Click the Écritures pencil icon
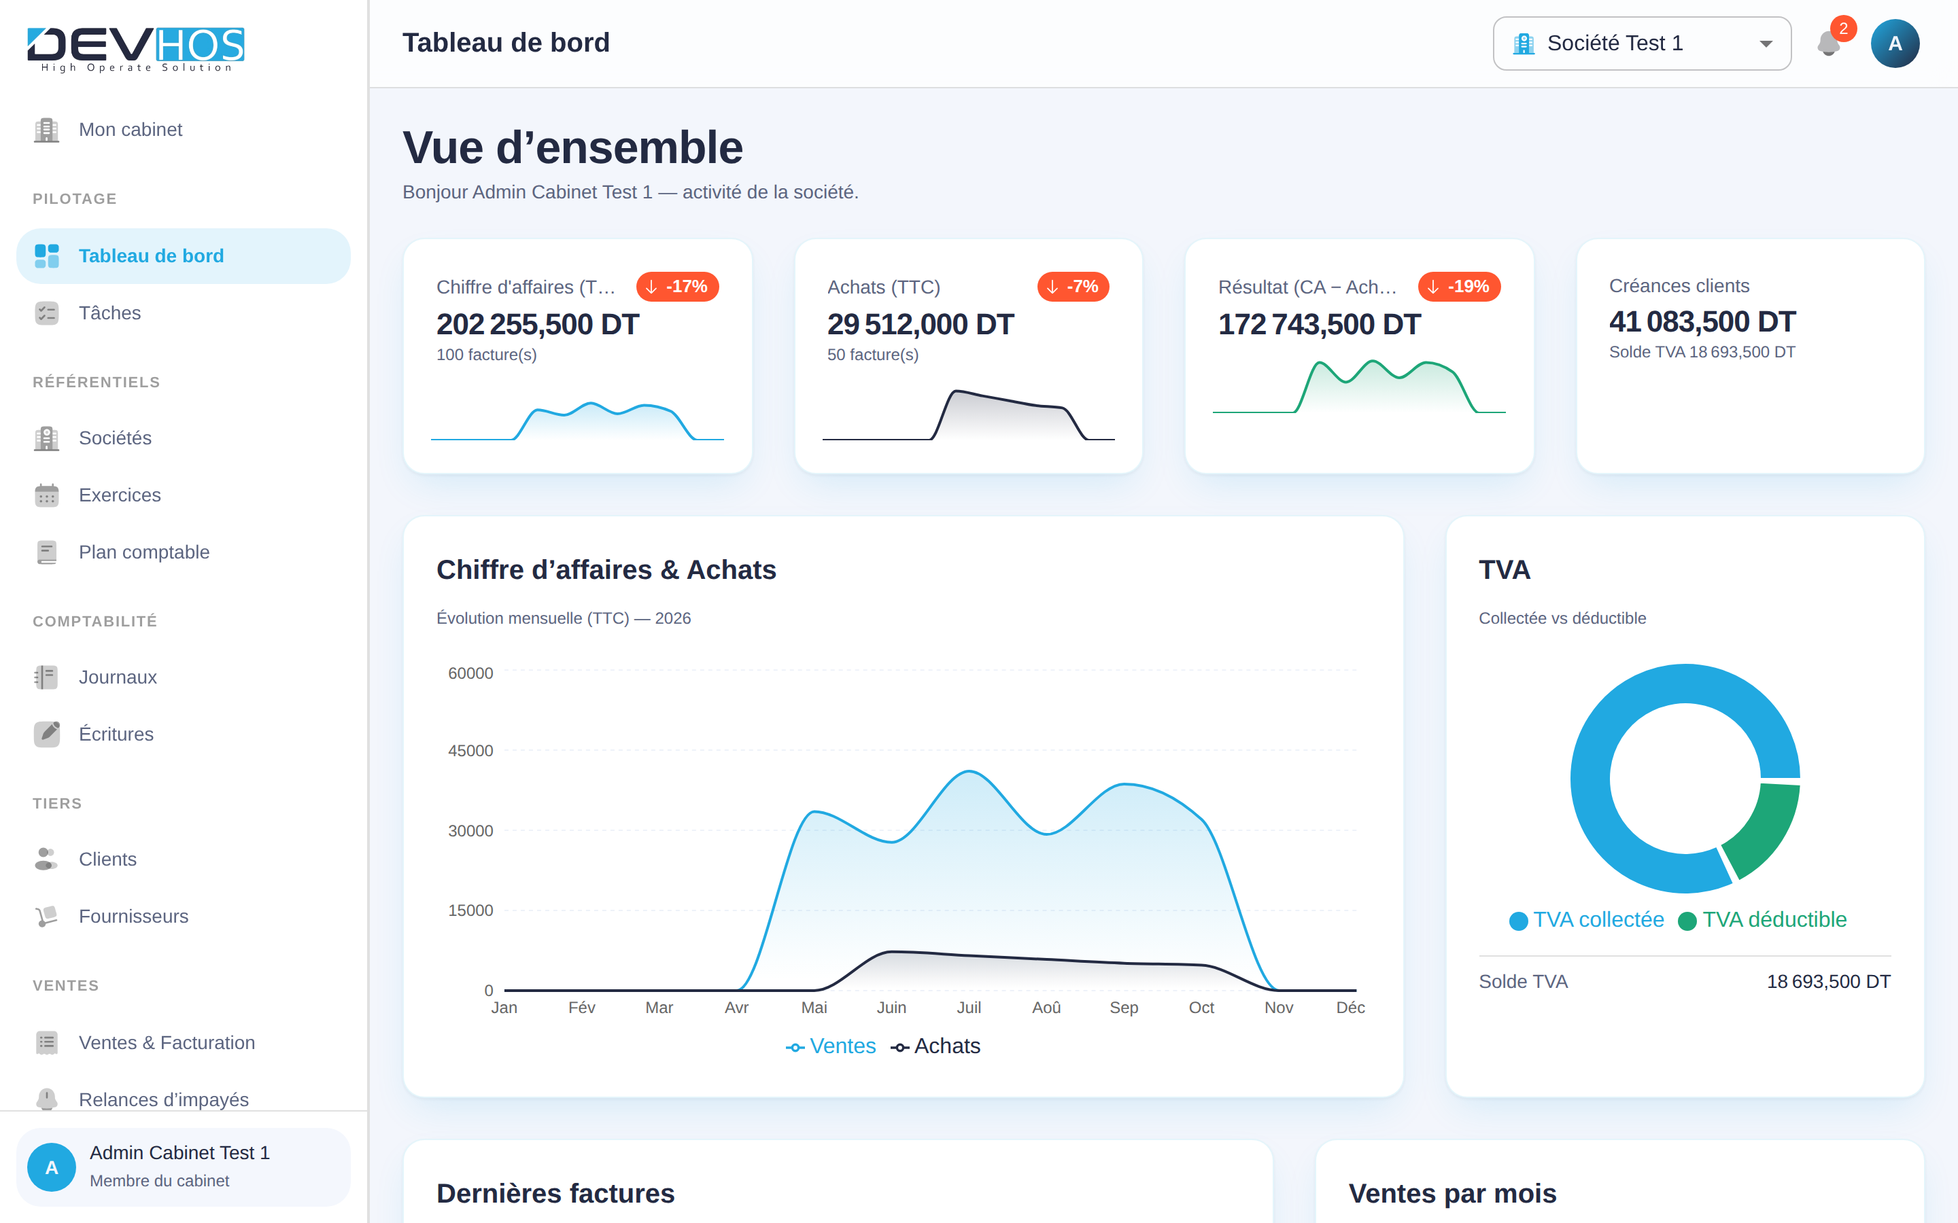The width and height of the screenshot is (1958, 1223). click(47, 734)
